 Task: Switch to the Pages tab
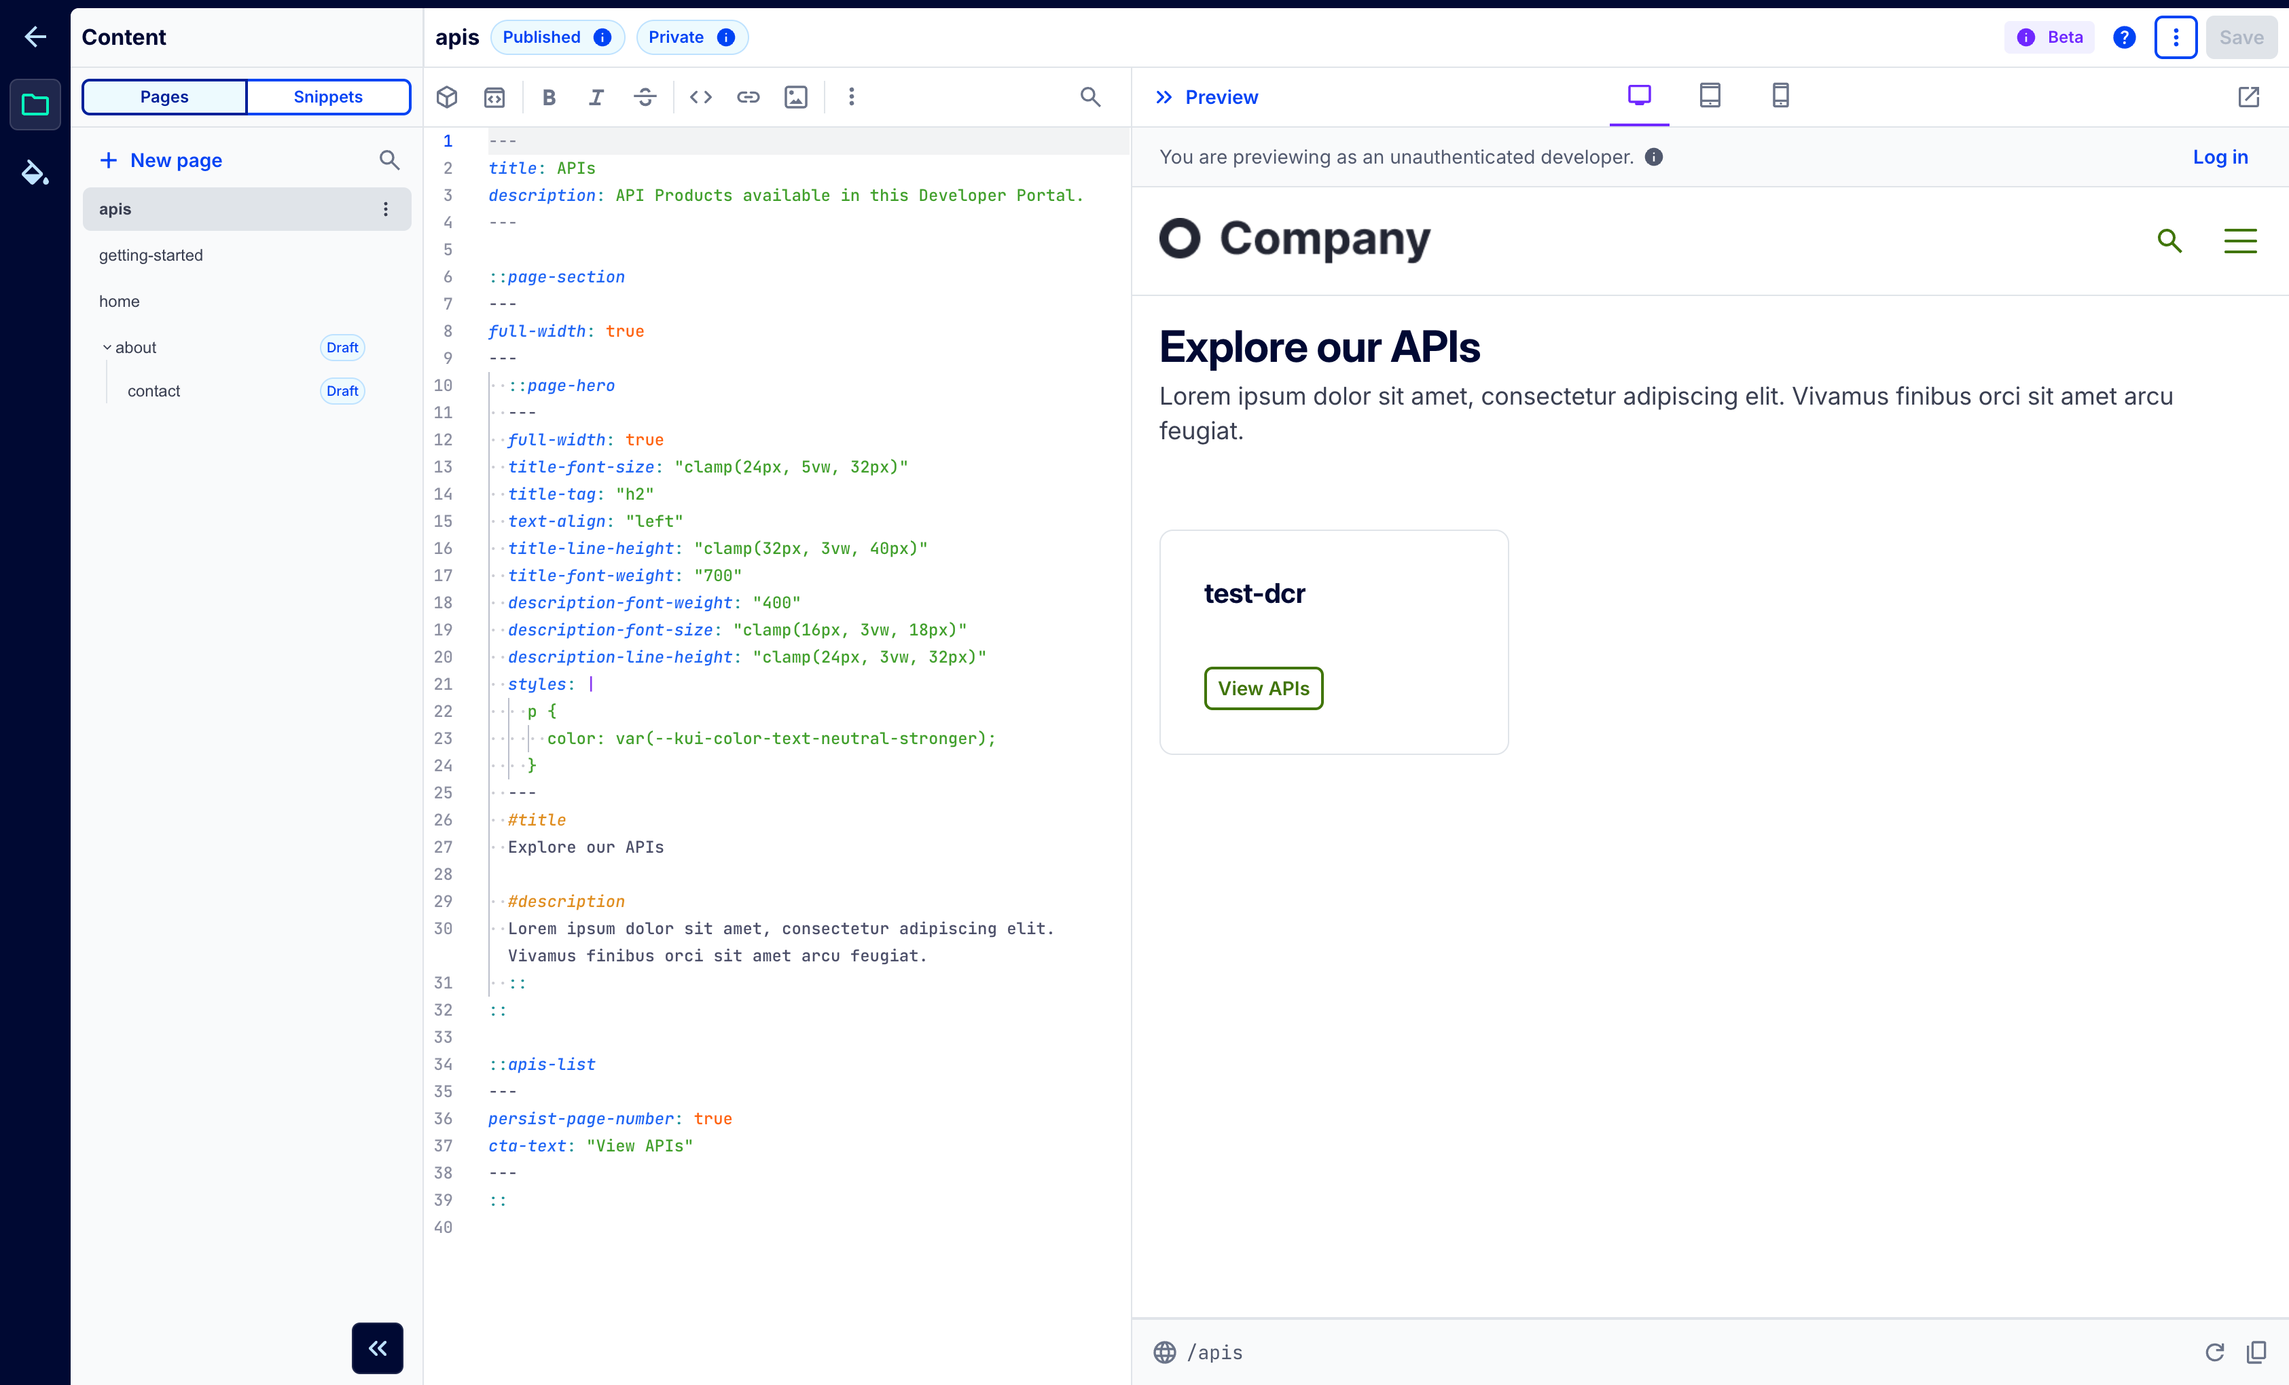(x=164, y=96)
